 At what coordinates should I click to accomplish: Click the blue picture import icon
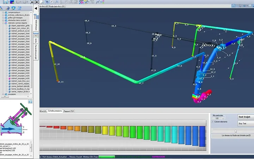tap(12, 2)
